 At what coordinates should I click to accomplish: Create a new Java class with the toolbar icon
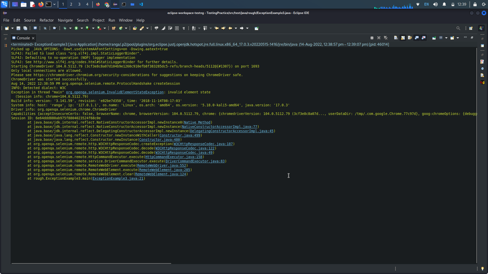(x=121, y=28)
